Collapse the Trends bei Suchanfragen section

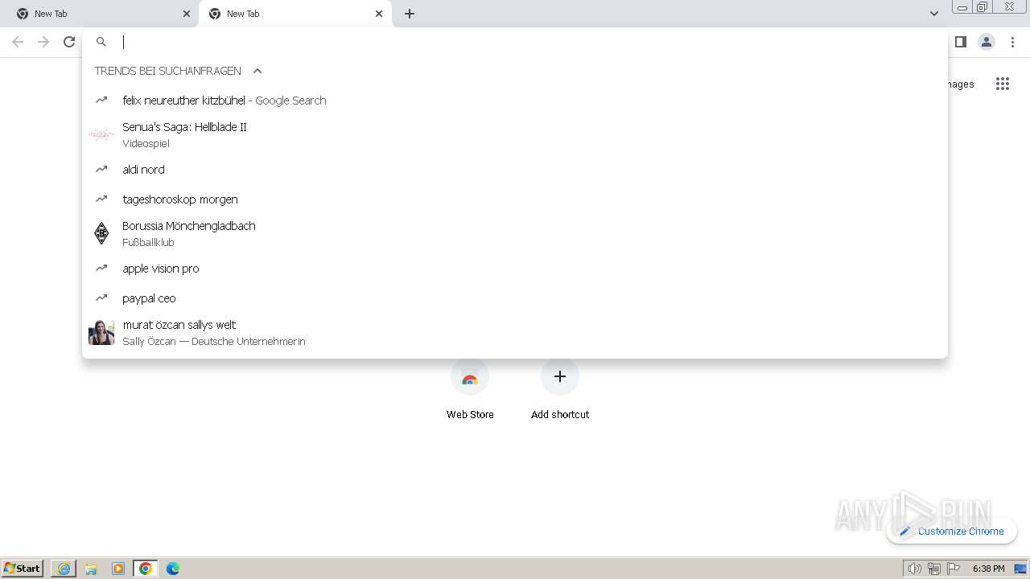click(x=257, y=71)
